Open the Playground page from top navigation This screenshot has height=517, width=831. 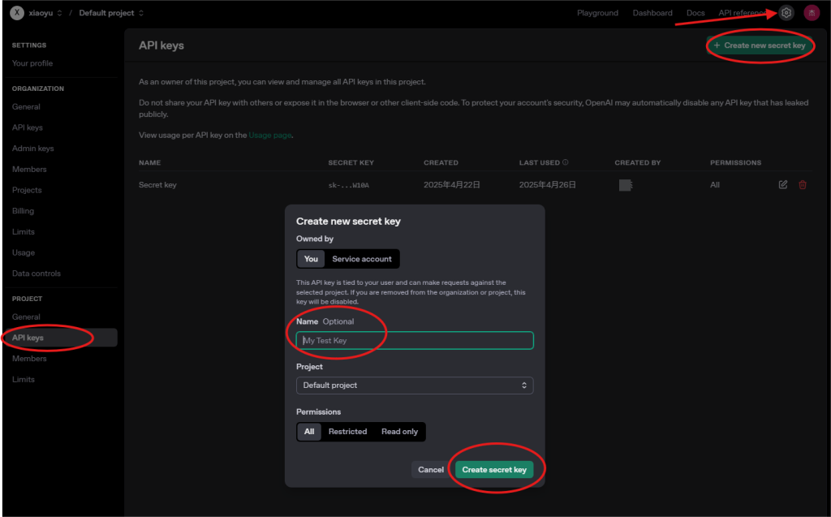click(x=597, y=13)
